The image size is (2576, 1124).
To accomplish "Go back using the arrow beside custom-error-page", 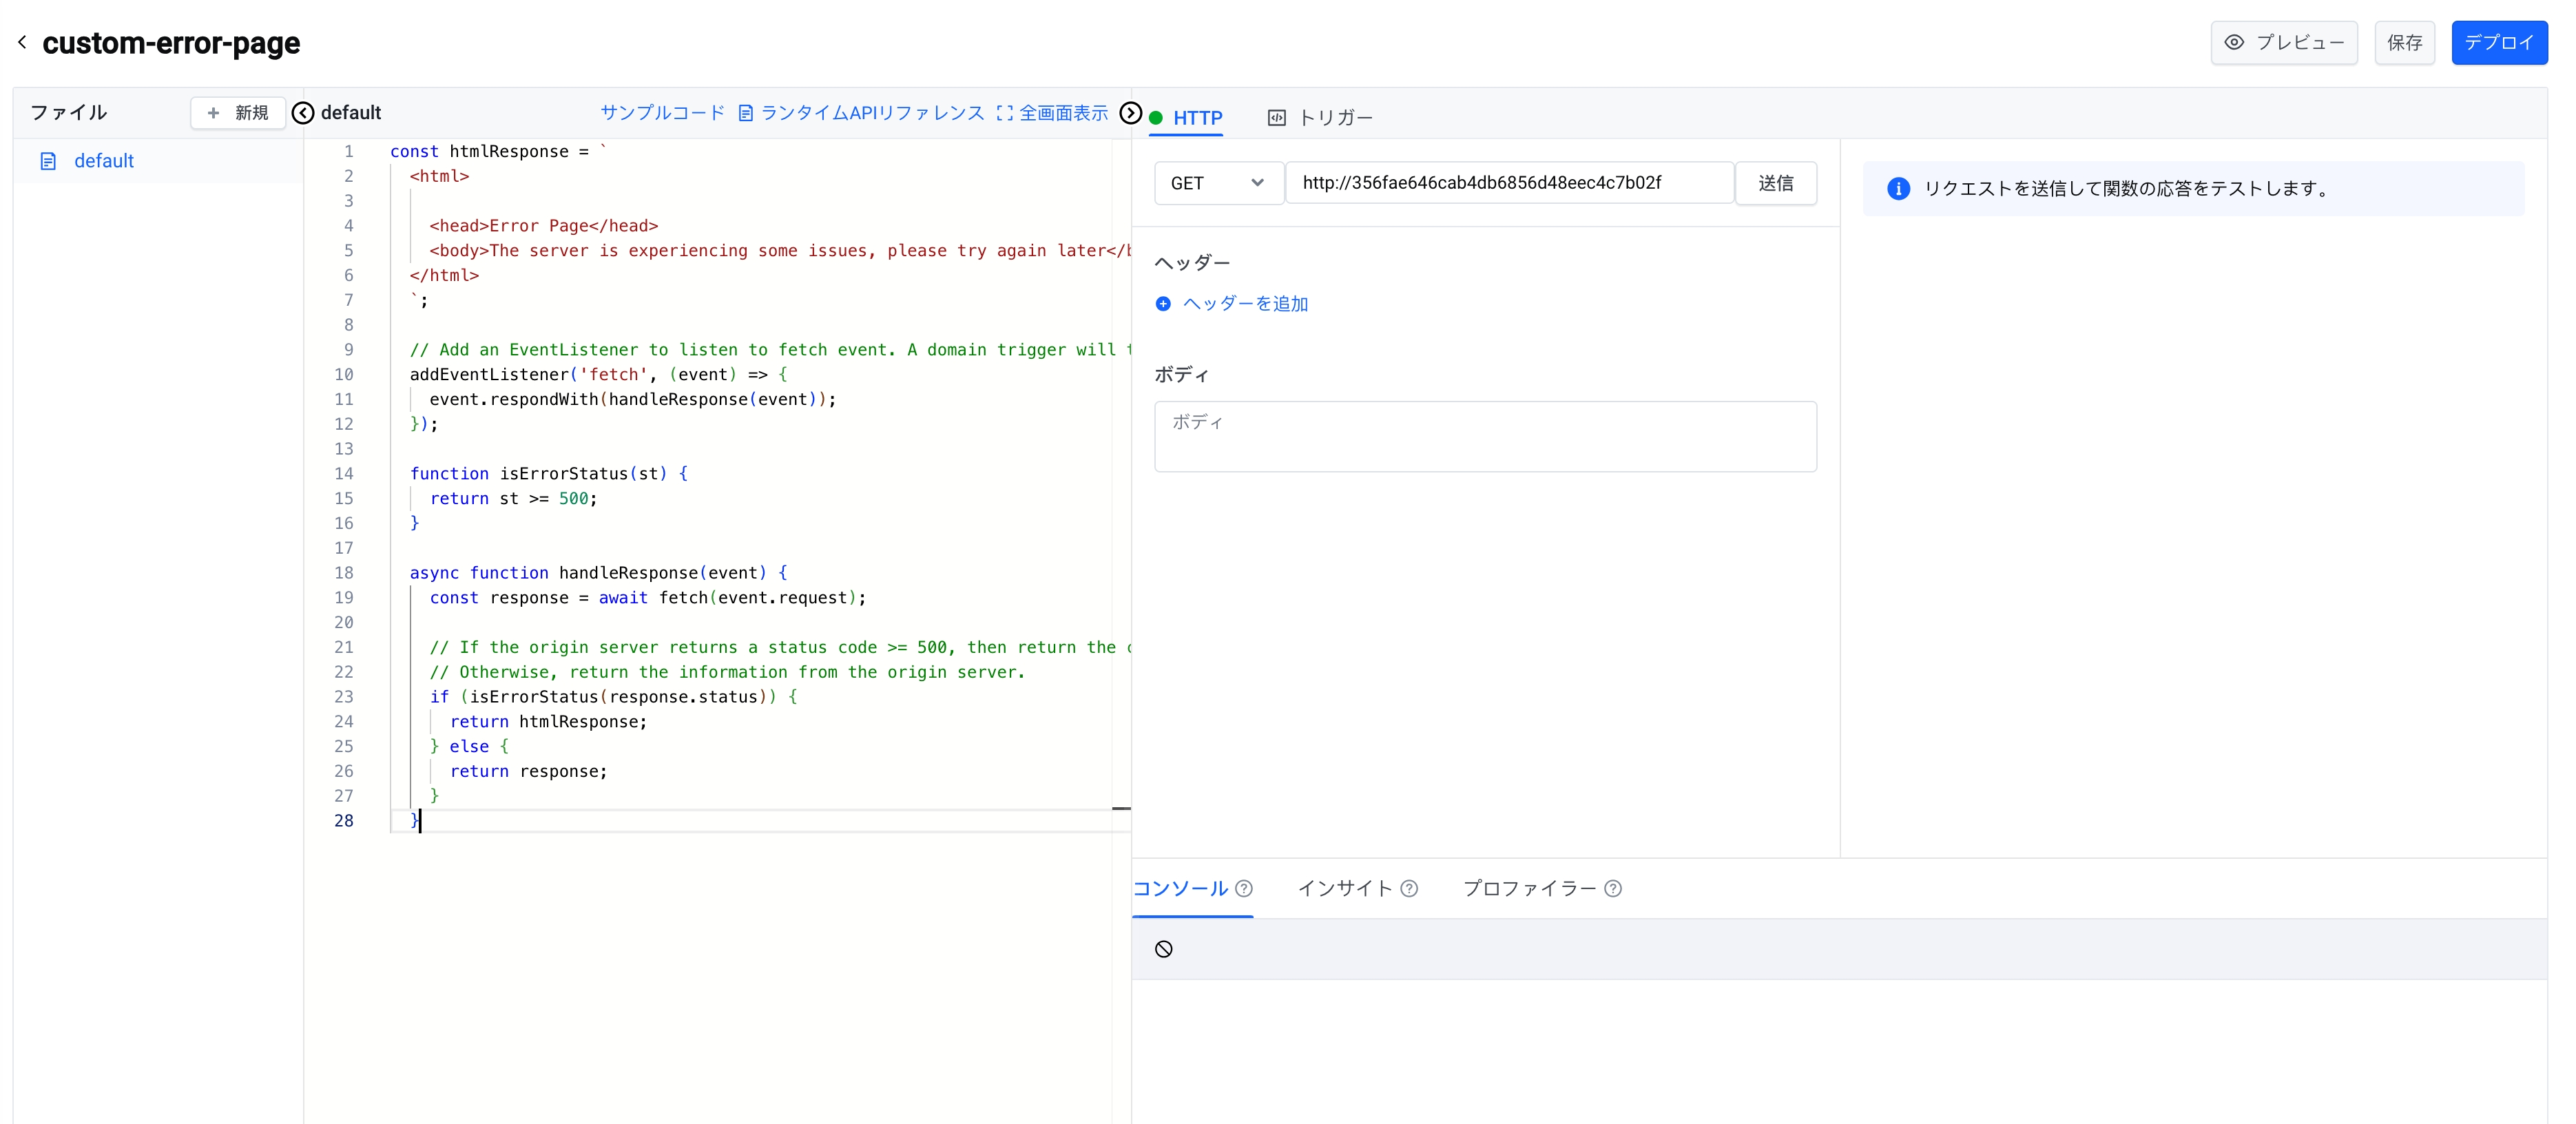I will pyautogui.click(x=22, y=42).
